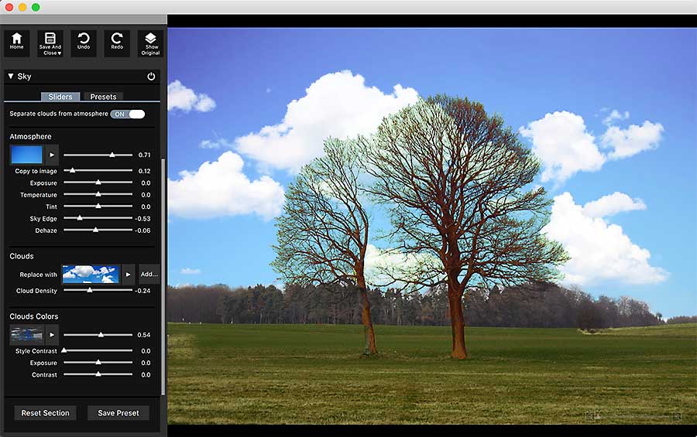
Task: Click the Copy to image value 0.12
Action: click(145, 171)
